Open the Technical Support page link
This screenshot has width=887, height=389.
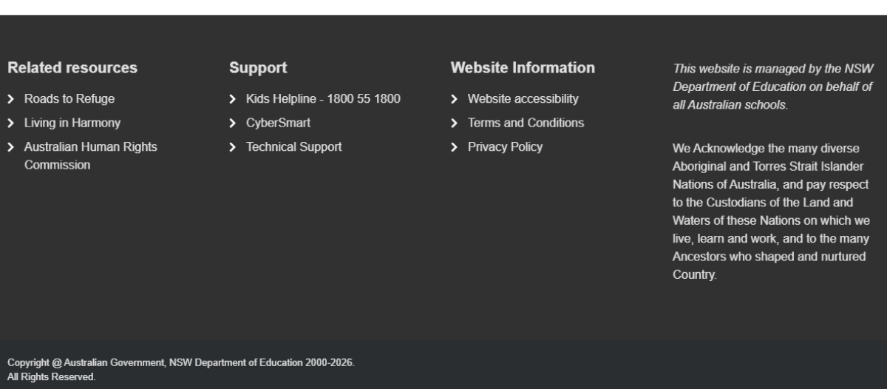[x=293, y=147]
